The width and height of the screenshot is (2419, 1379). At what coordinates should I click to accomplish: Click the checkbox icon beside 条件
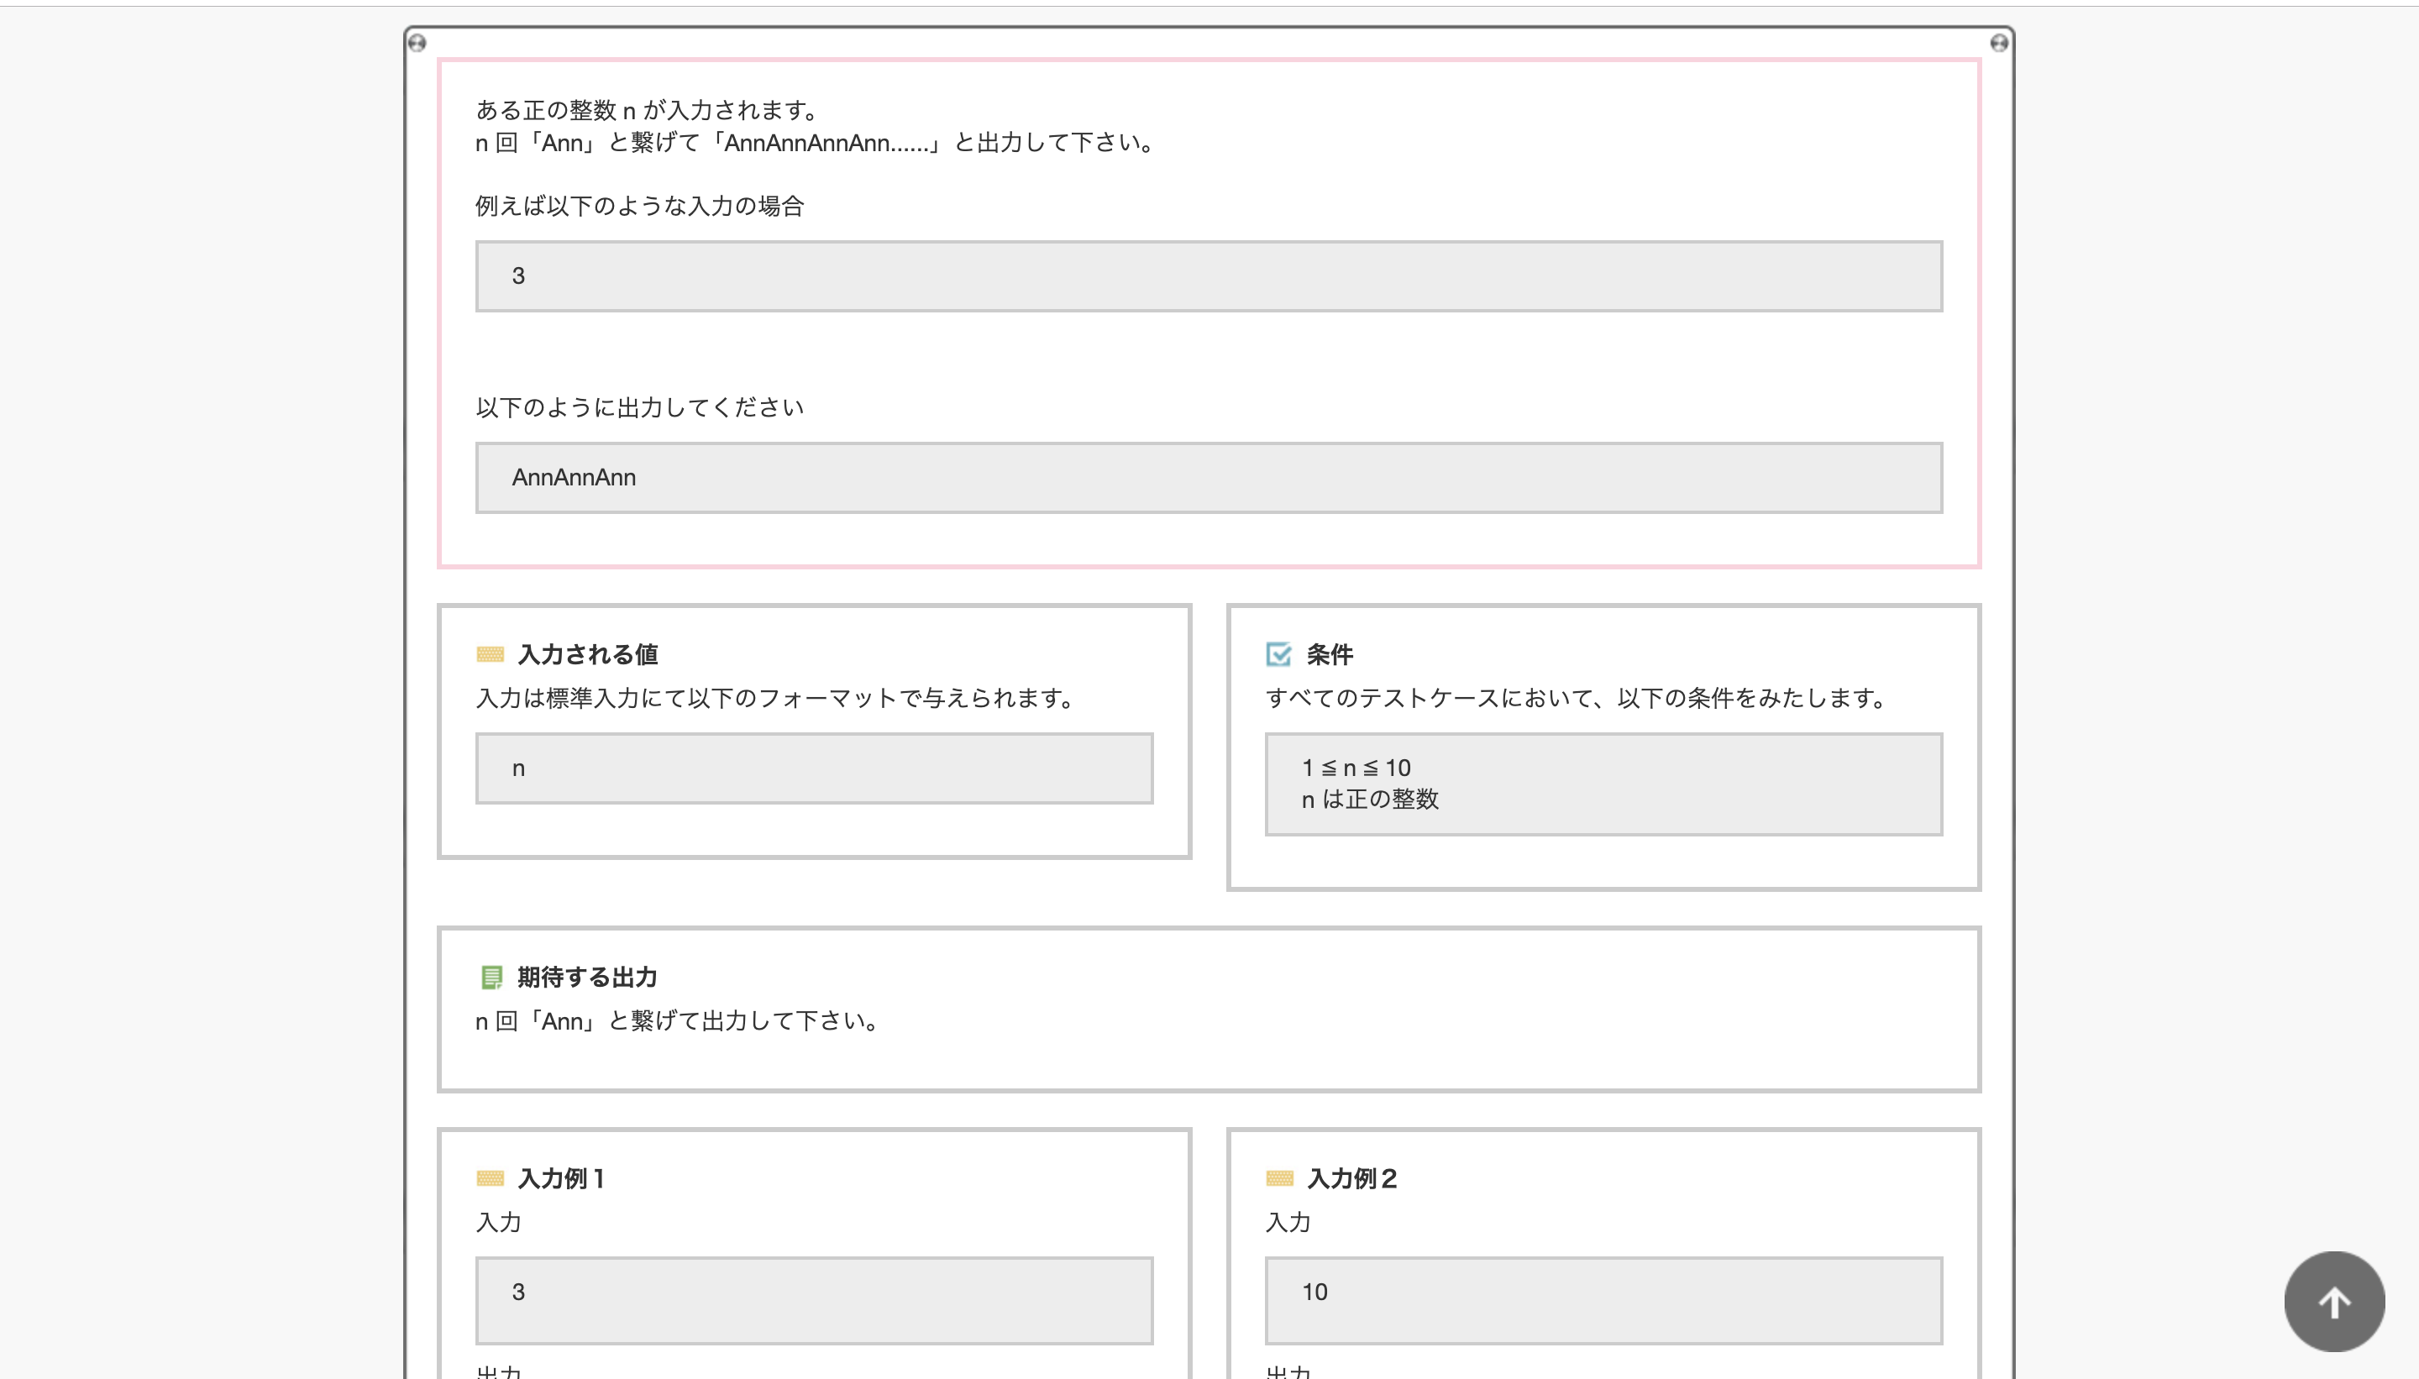1278,654
